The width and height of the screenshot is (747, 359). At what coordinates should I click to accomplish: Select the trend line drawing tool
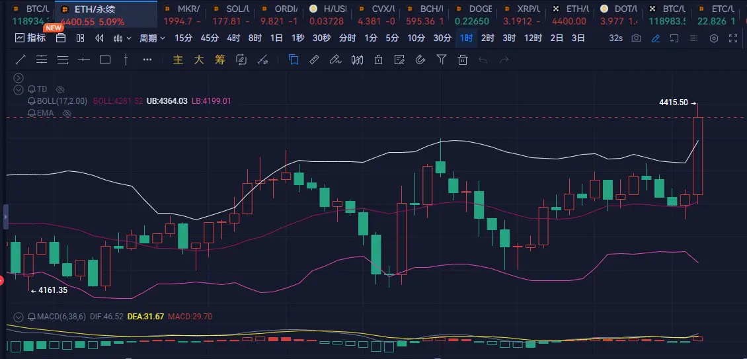[x=20, y=60]
